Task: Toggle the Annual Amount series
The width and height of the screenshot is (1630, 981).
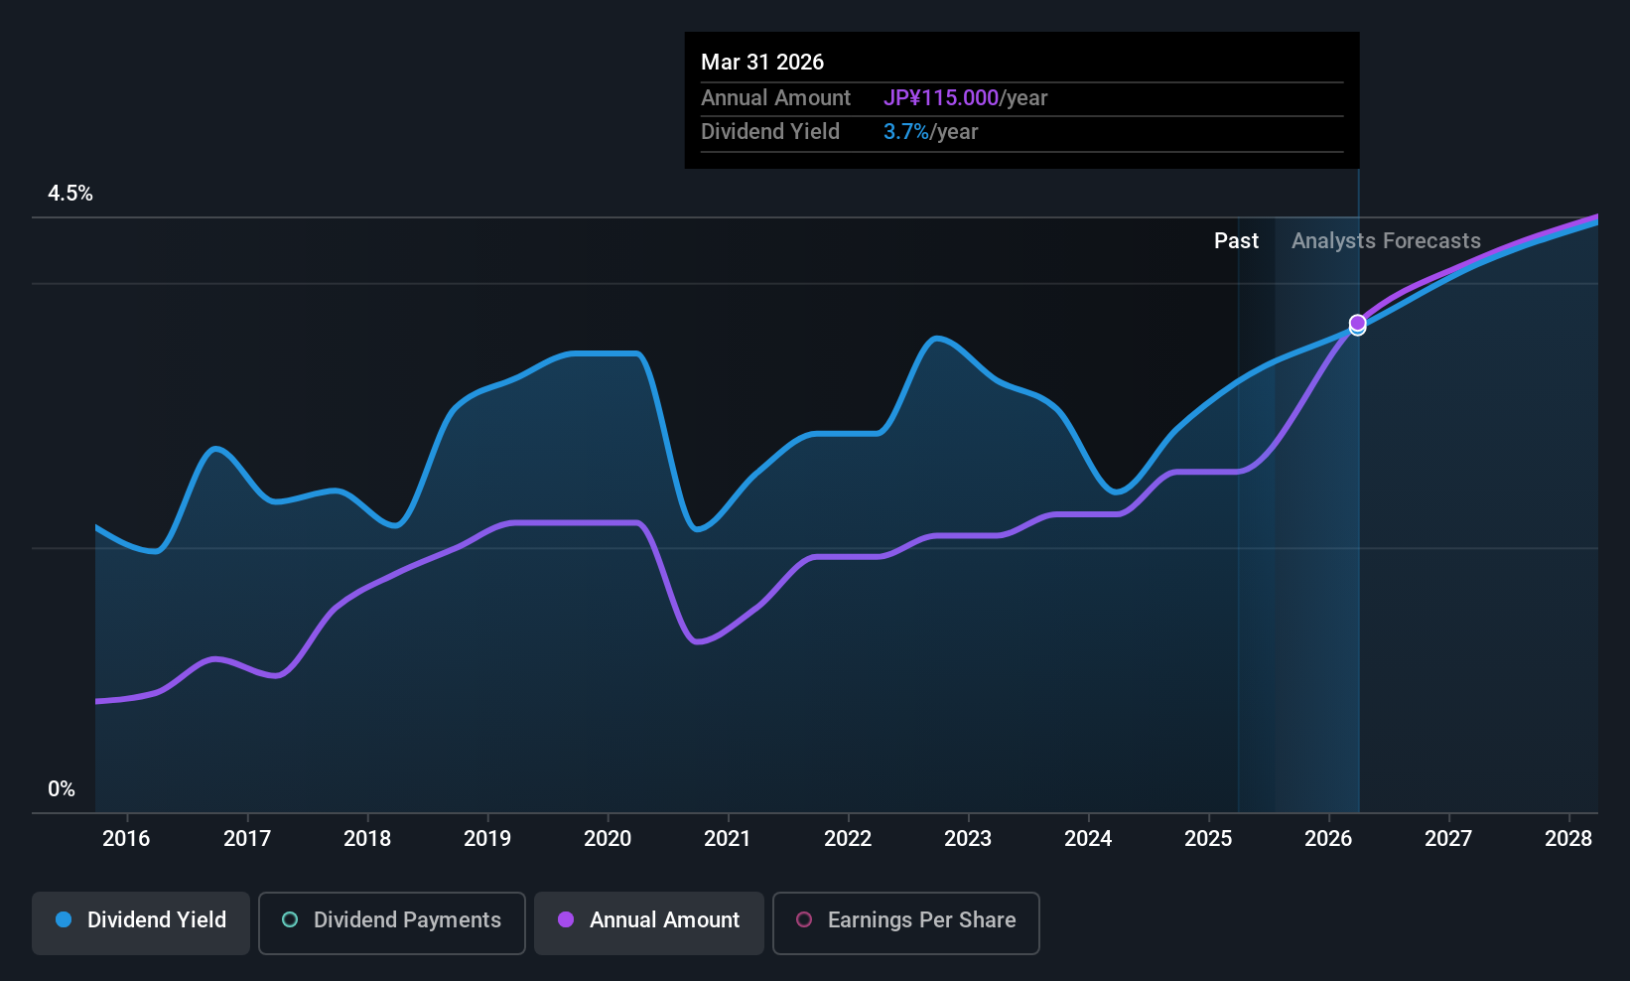Action: pyautogui.click(x=649, y=923)
